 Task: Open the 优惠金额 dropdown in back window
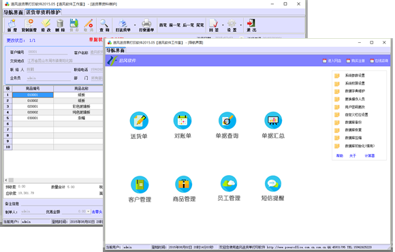click(89, 211)
